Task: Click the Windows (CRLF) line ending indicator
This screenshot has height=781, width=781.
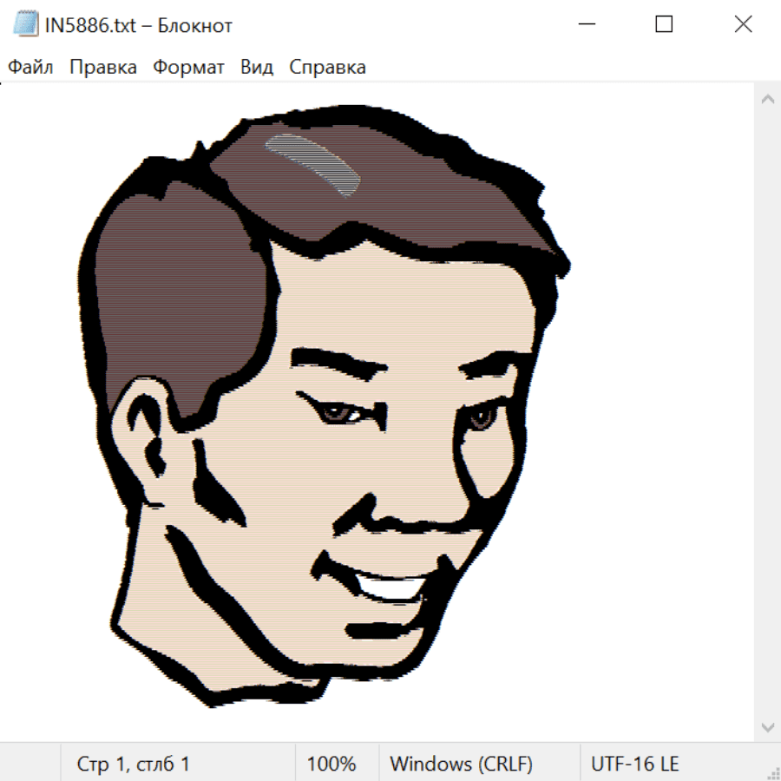Action: coord(461,765)
